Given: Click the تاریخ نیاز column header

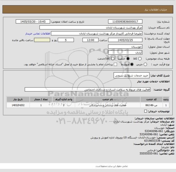Looking at the screenshot, I should click(18, 99).
